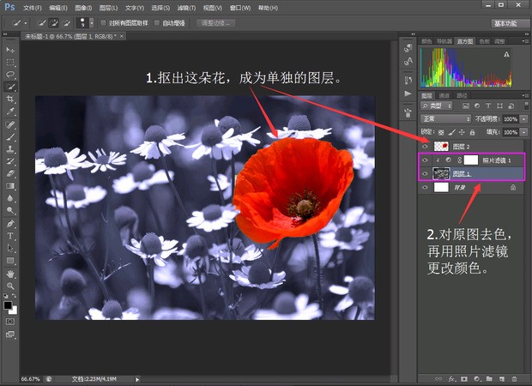Select the Rectangular Marquee tool
532x386 pixels.
click(10, 63)
